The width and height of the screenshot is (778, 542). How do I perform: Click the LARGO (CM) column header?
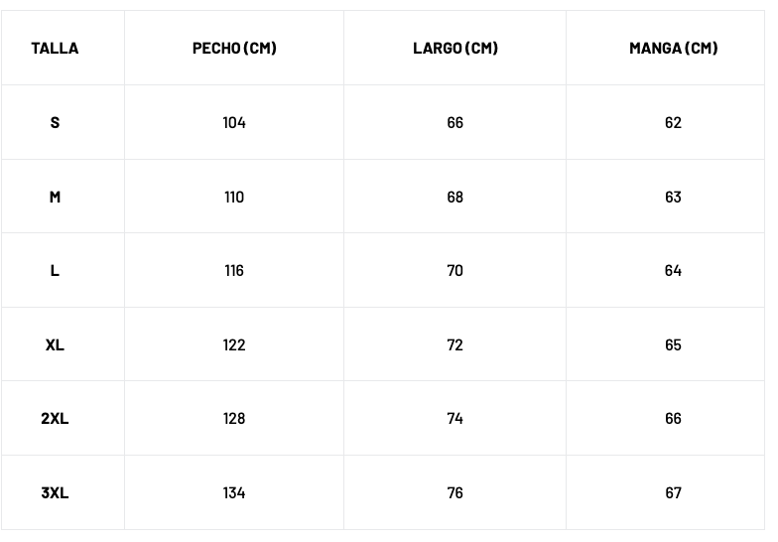click(x=455, y=48)
